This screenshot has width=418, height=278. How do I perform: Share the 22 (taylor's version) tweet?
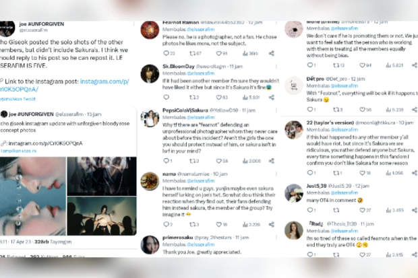coord(414,173)
